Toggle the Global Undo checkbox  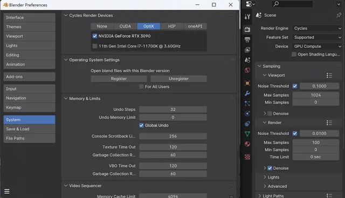point(141,125)
